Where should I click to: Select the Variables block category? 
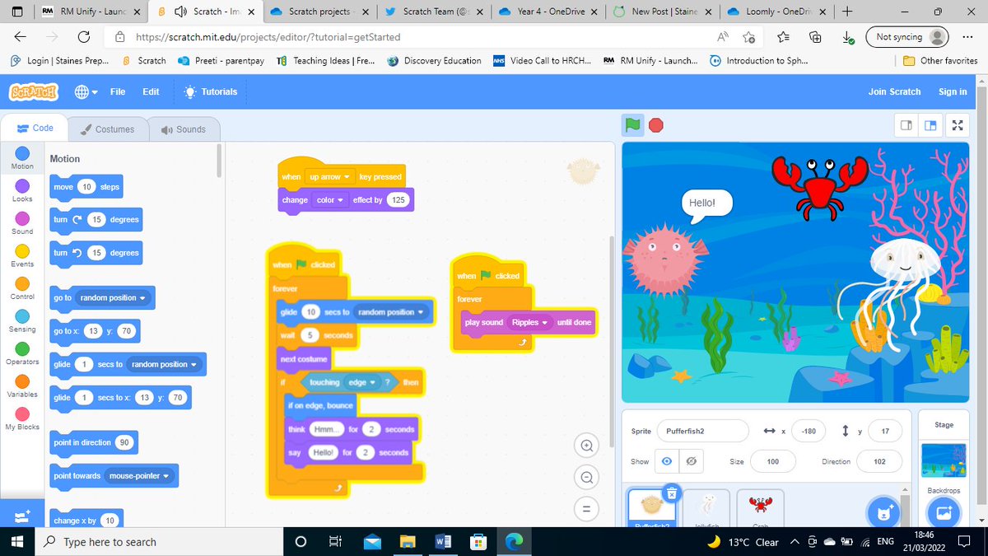[x=22, y=386]
